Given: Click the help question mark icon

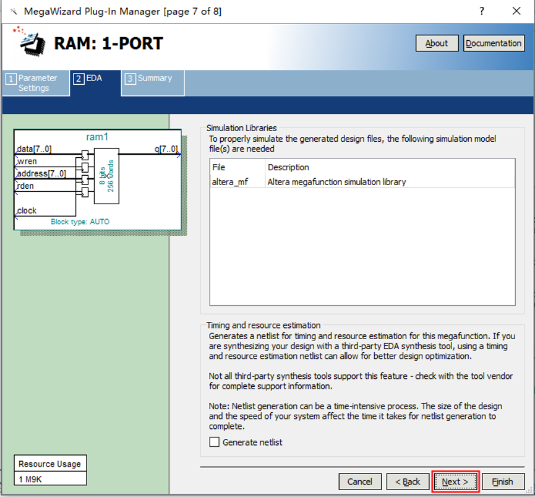Looking at the screenshot, I should coord(481,11).
